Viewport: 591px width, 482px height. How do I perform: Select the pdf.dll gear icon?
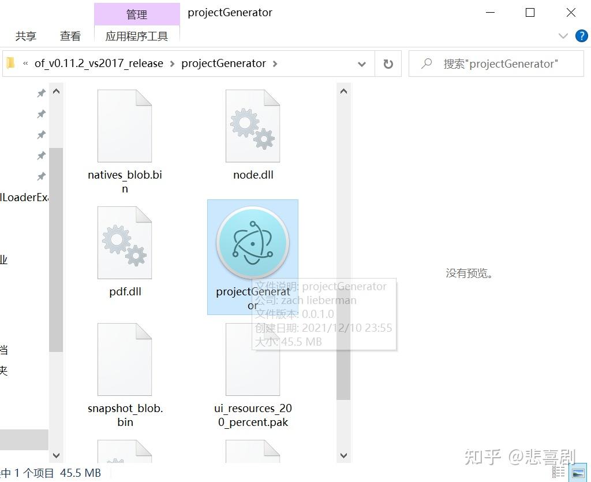(x=124, y=242)
